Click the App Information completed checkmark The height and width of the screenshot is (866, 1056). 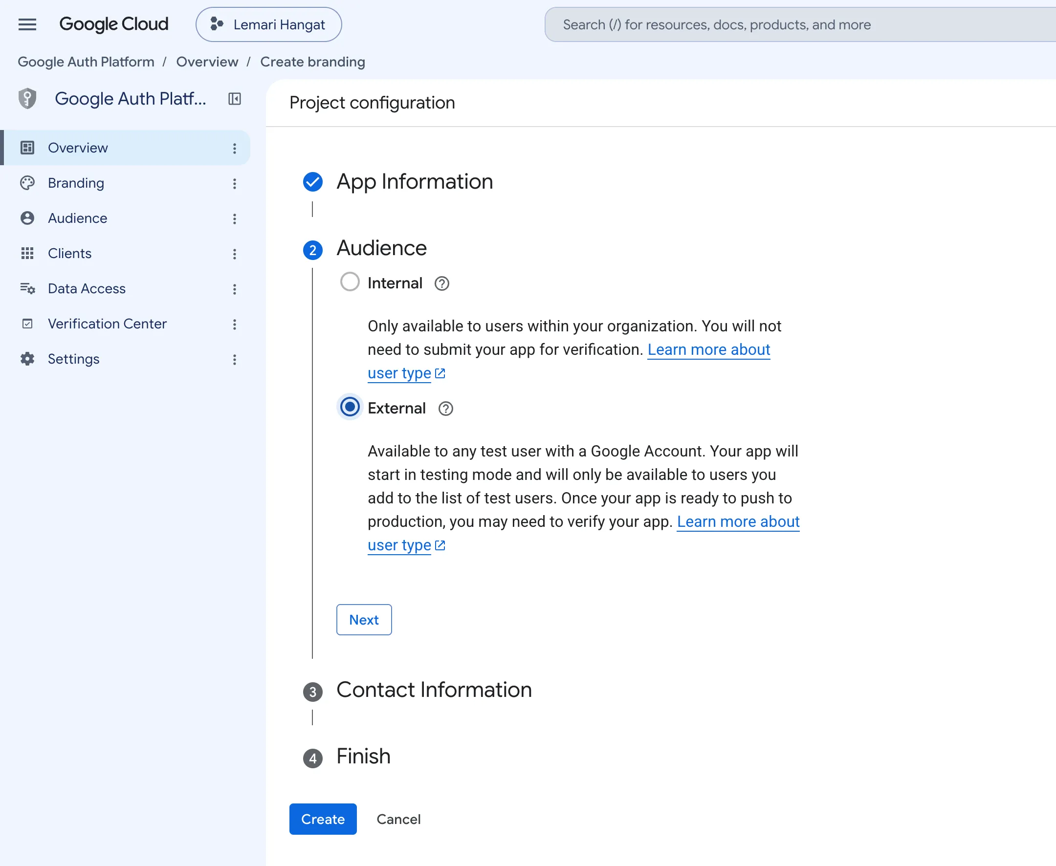coord(313,182)
